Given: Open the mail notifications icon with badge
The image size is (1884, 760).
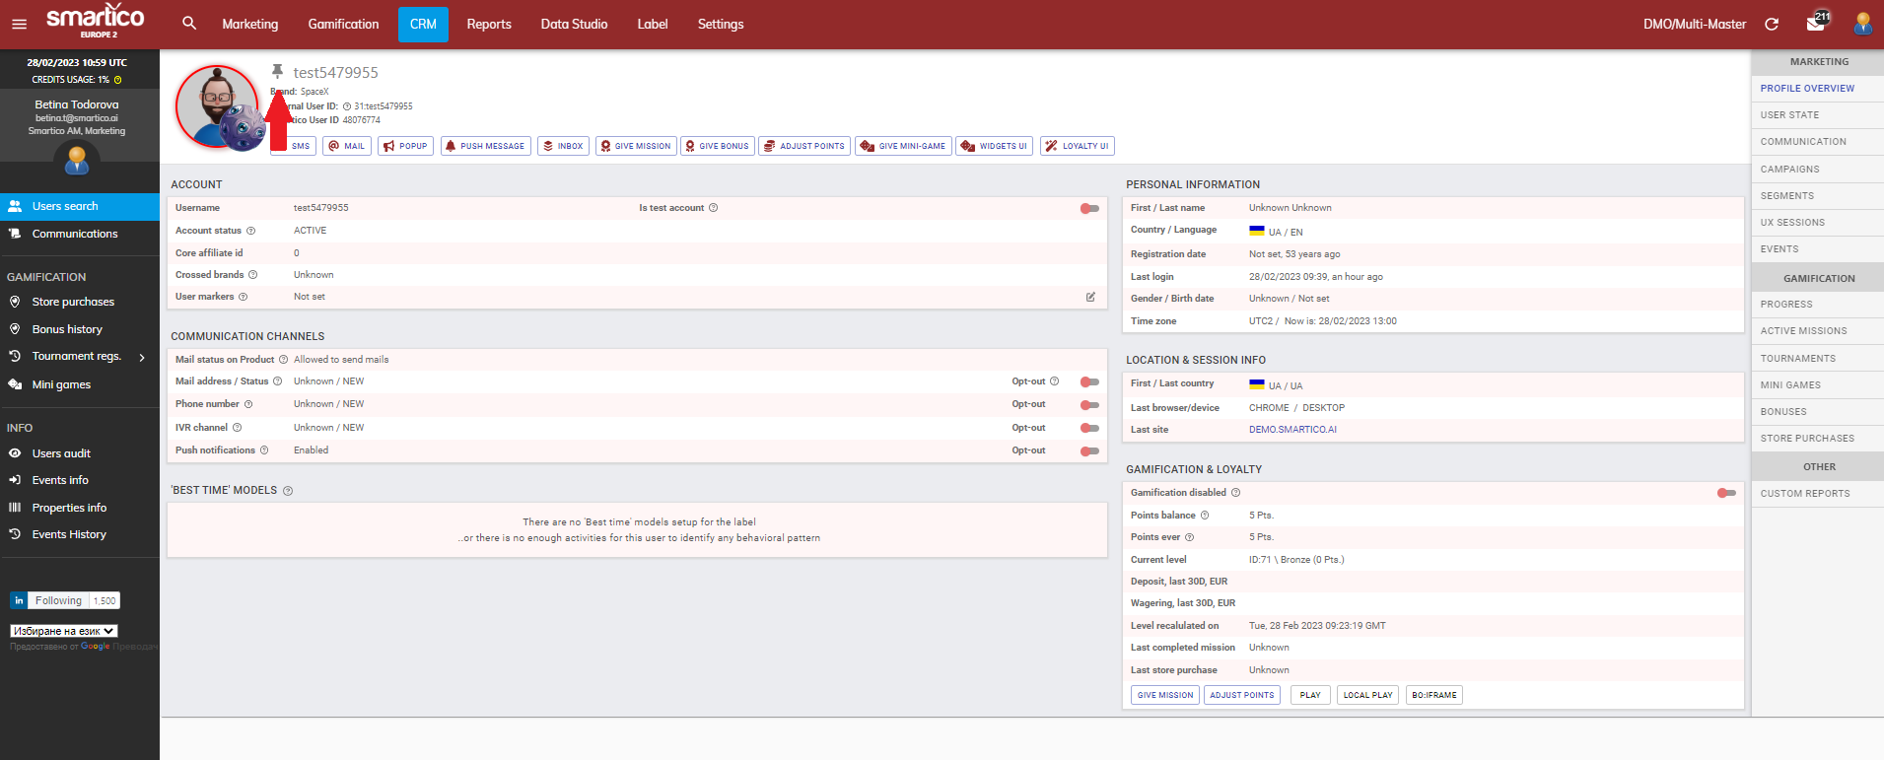Looking at the screenshot, I should tap(1815, 24).
